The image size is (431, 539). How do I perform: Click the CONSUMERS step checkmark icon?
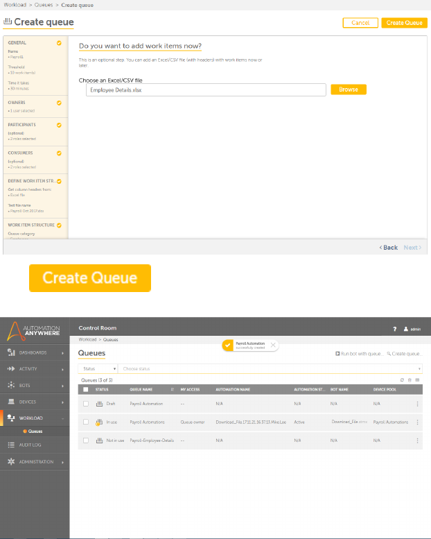(x=59, y=153)
